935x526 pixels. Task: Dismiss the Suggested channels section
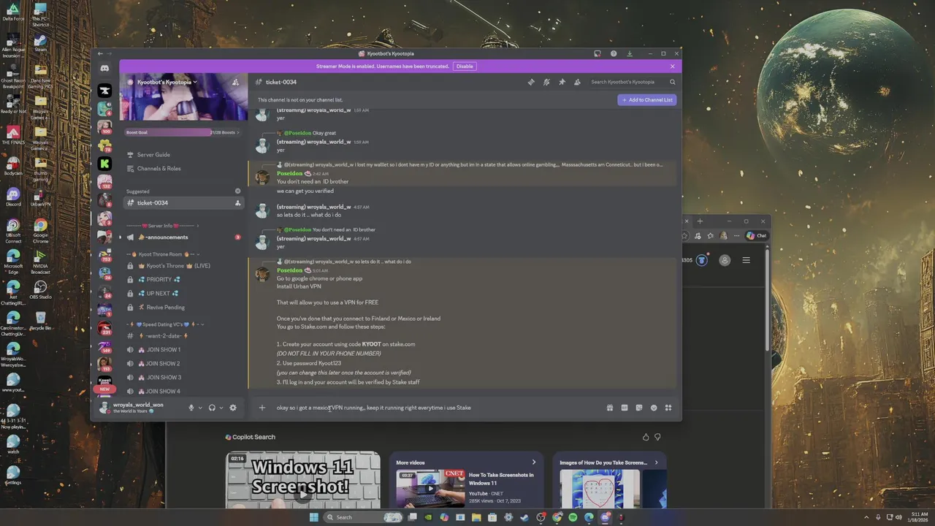(x=237, y=191)
